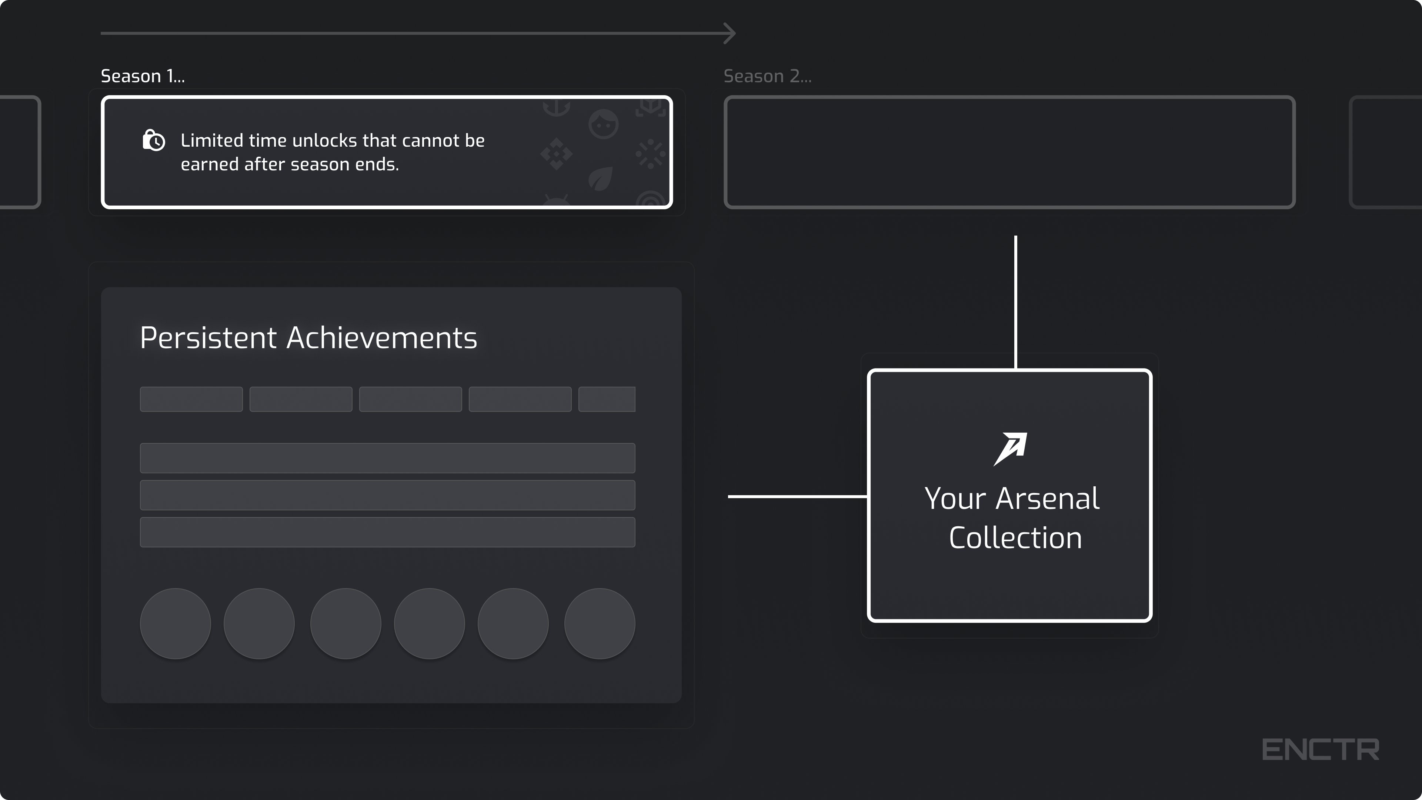Click the face icon in Season 1 card
This screenshot has width=1422, height=800.
603,124
